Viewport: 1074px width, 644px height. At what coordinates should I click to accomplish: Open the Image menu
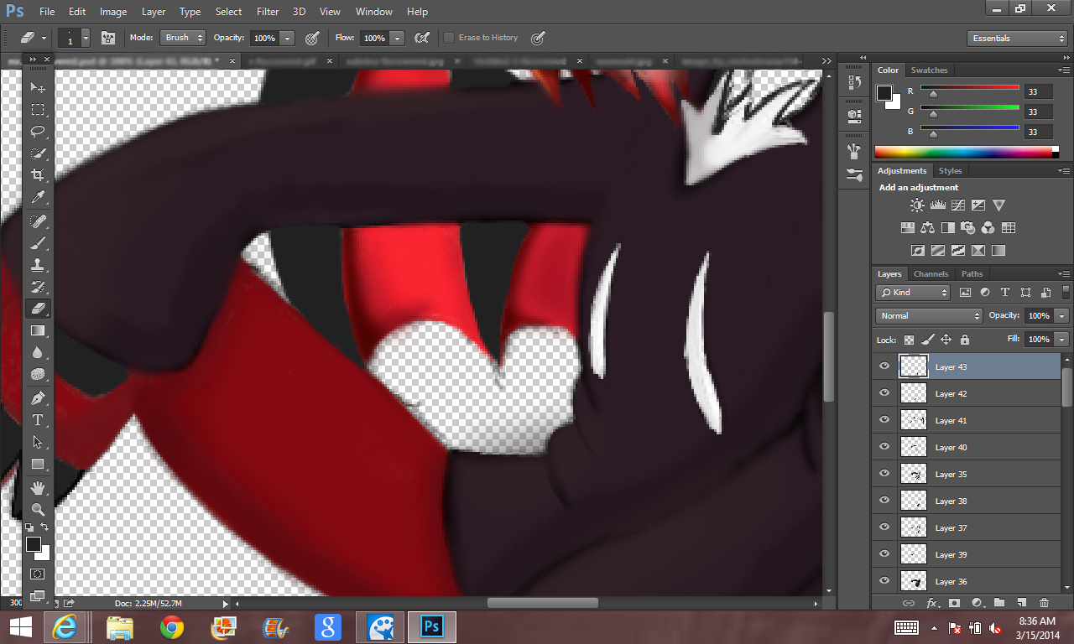pyautogui.click(x=113, y=12)
